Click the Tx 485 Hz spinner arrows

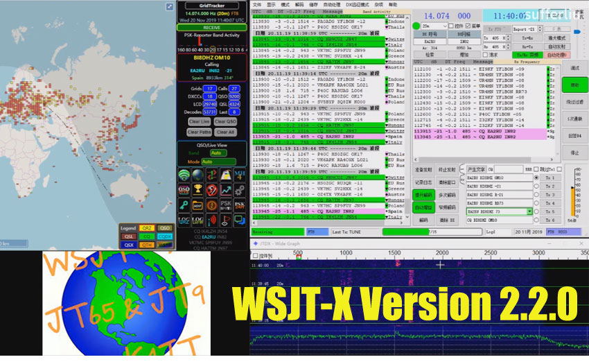508,38
